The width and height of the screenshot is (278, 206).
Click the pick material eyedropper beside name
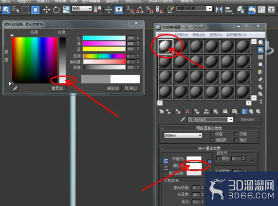[183, 120]
